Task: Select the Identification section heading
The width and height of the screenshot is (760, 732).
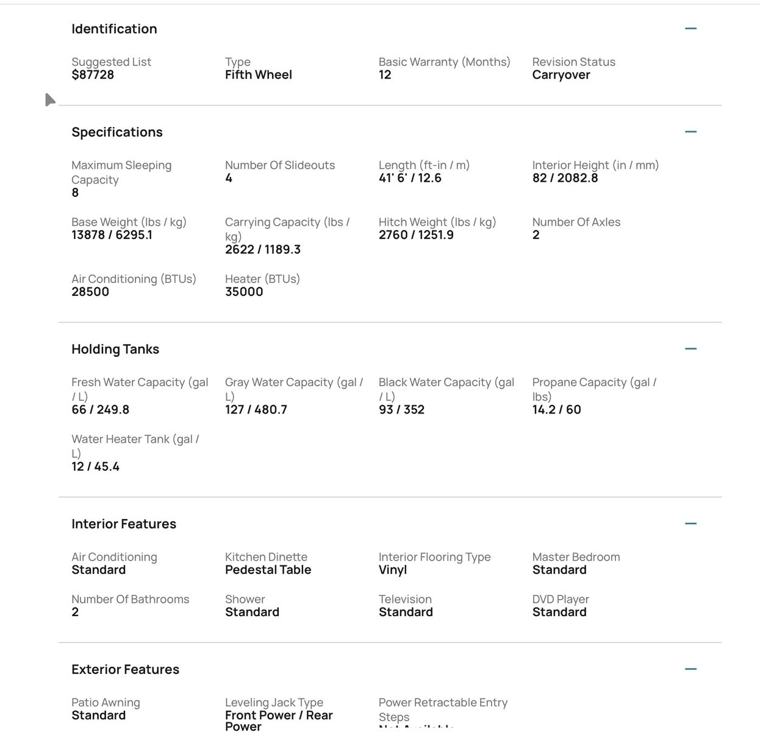Action: (x=114, y=29)
